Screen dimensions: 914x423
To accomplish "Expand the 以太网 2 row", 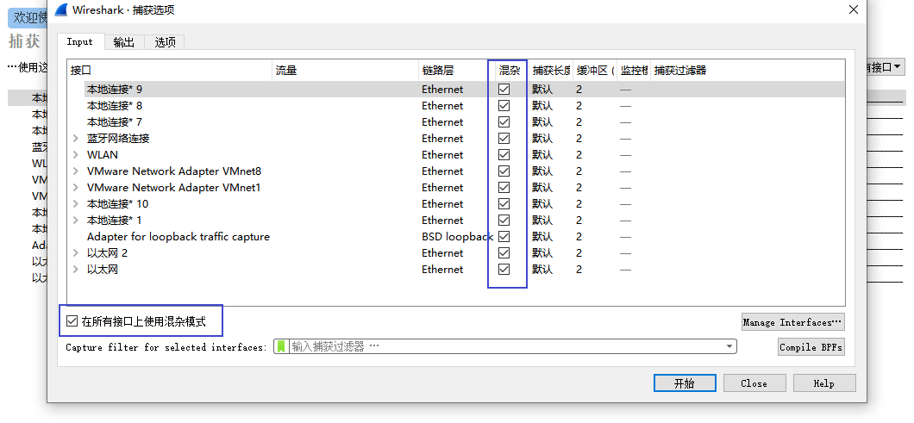I will [x=76, y=253].
